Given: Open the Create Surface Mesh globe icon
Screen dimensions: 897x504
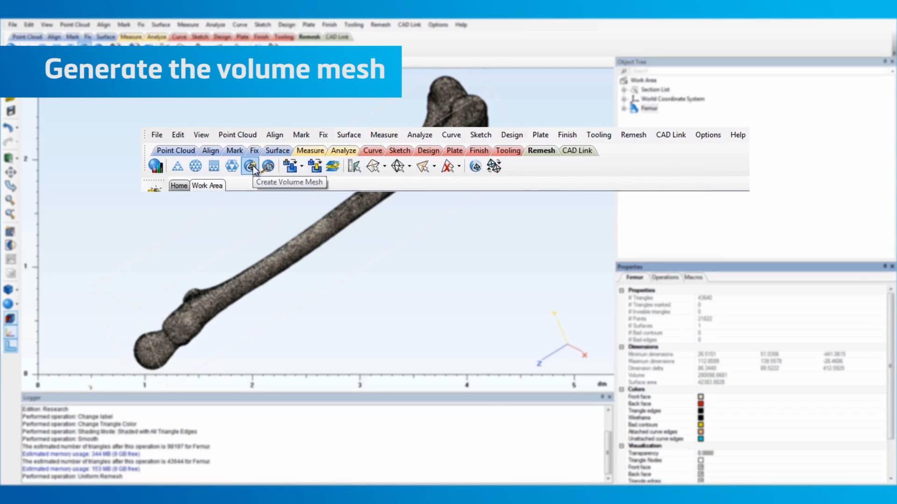Looking at the screenshot, I should click(x=195, y=166).
